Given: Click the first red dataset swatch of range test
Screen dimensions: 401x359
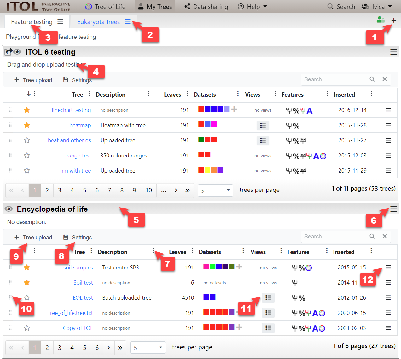Looking at the screenshot, I should point(201,155).
